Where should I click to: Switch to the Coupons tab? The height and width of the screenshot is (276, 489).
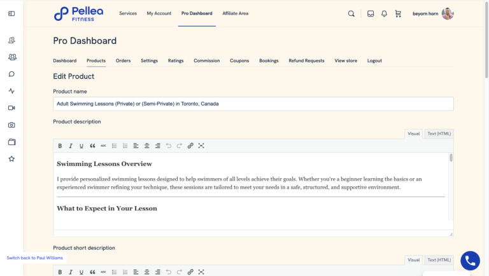[239, 61]
